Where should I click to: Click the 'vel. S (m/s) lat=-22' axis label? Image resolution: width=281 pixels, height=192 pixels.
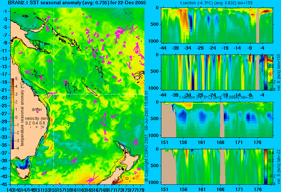click(278, 167)
